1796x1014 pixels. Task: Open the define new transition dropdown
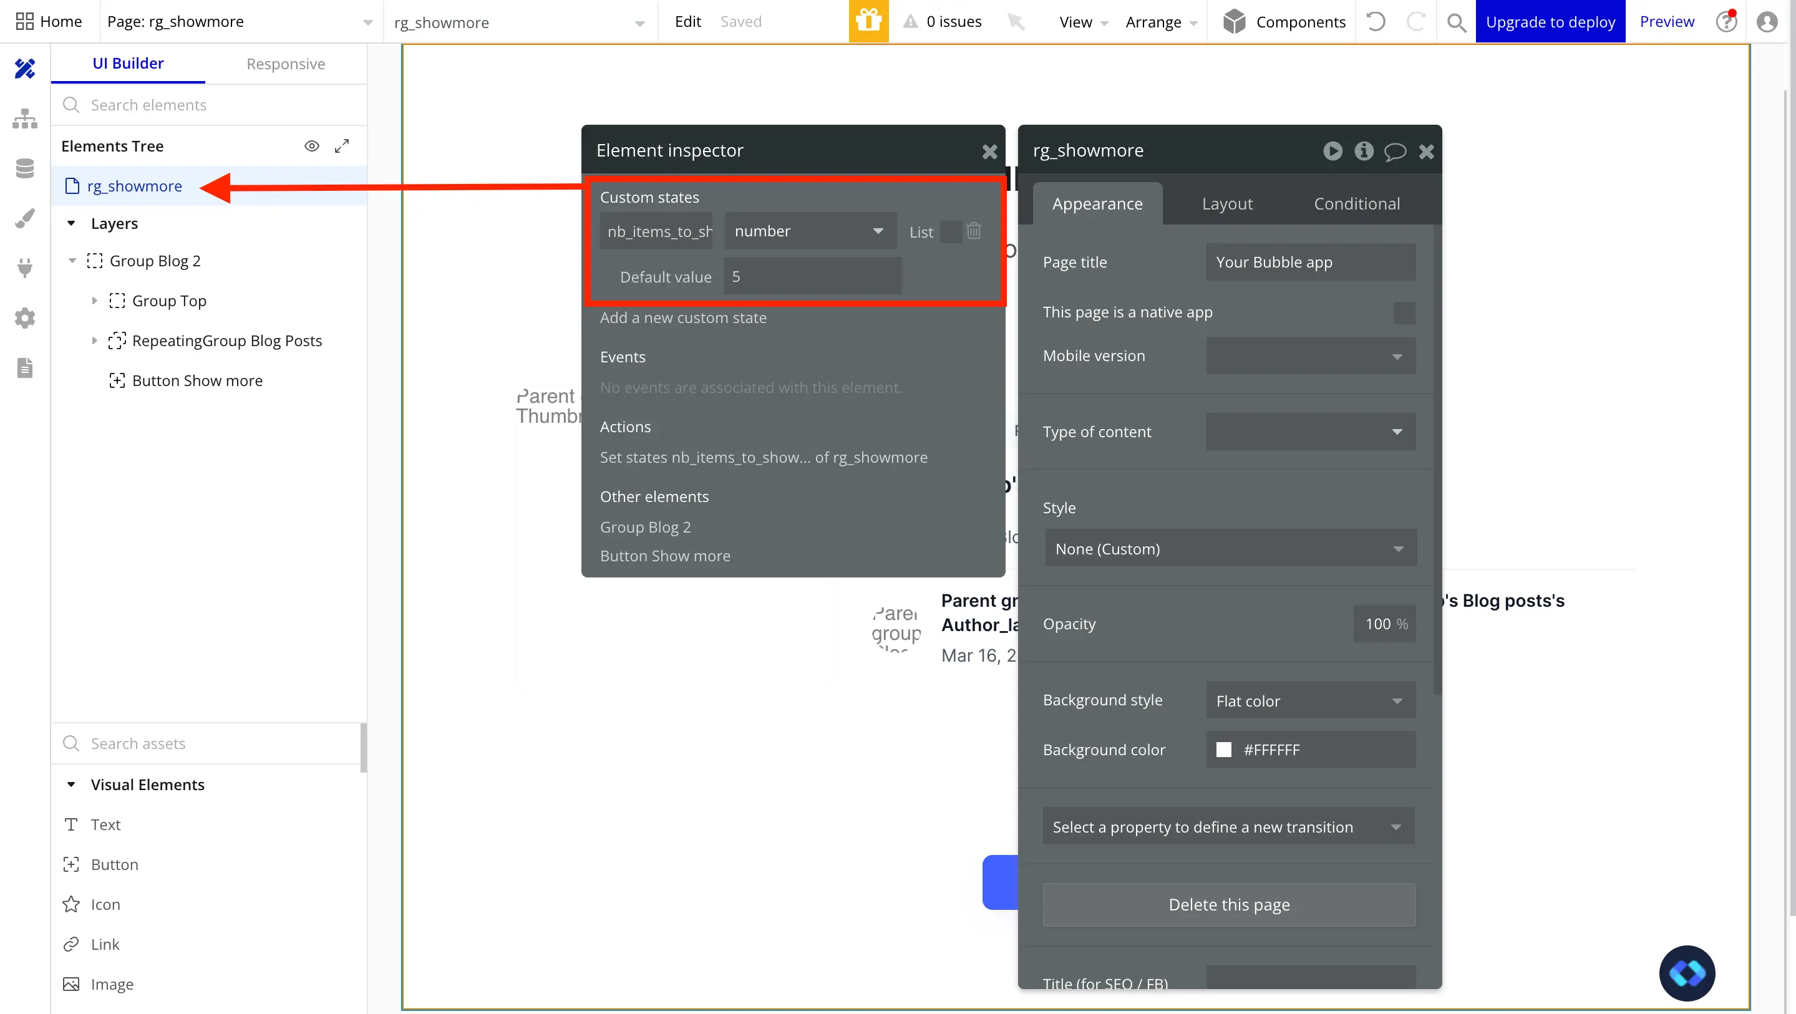coord(1228,826)
